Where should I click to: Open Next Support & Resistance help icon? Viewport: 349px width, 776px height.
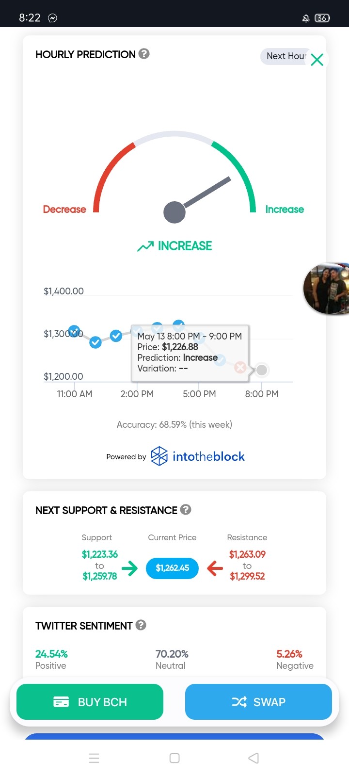[x=186, y=510]
